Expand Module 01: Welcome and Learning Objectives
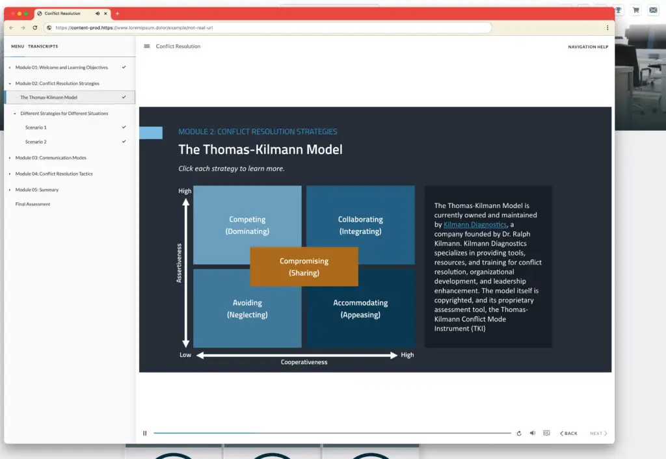Image resolution: width=666 pixels, height=459 pixels. tap(10, 68)
